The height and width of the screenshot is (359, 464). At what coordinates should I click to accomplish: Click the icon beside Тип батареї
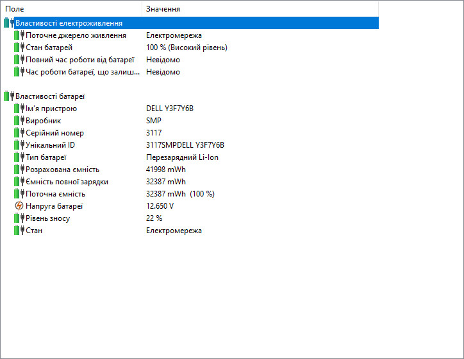coord(19,157)
